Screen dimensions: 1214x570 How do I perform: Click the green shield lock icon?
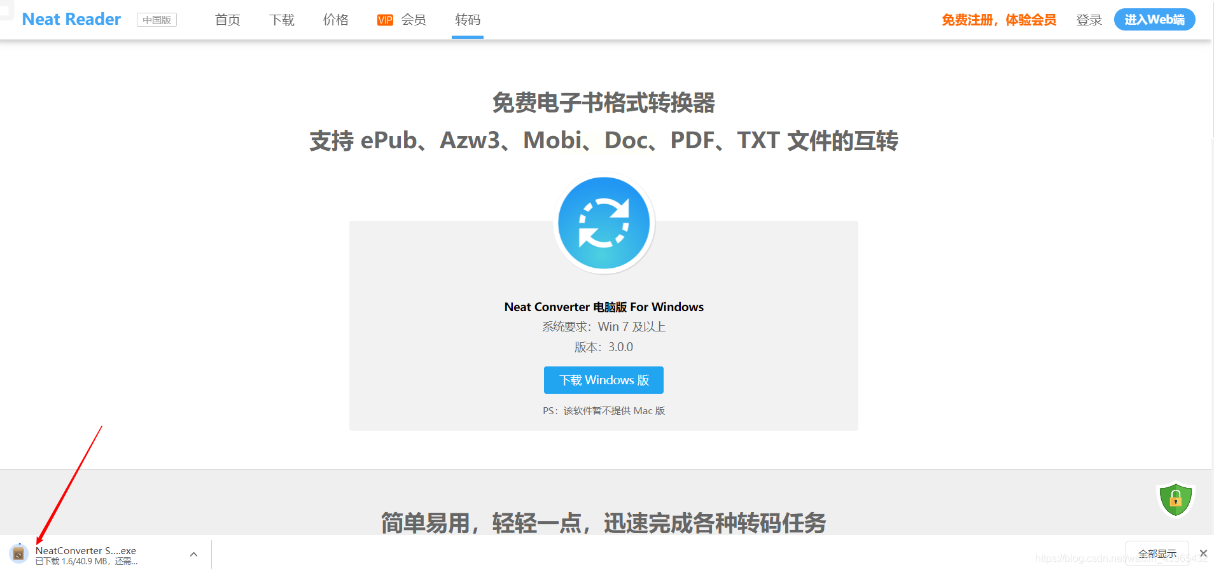tap(1175, 499)
